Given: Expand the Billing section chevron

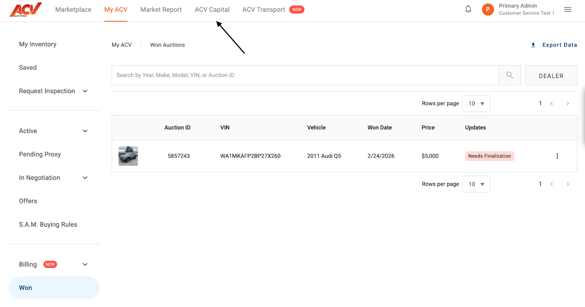Looking at the screenshot, I should click(85, 265).
